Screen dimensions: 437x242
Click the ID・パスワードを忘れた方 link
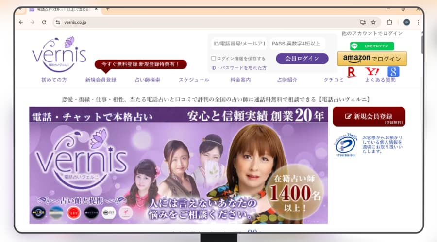click(238, 68)
